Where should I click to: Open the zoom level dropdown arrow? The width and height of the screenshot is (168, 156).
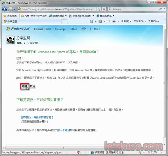click(161, 152)
